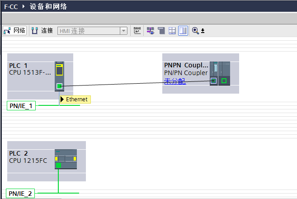Open the zoom options arrow

pyautogui.click(x=203, y=31)
